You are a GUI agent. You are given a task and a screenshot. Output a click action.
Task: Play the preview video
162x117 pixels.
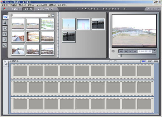tap(130, 51)
